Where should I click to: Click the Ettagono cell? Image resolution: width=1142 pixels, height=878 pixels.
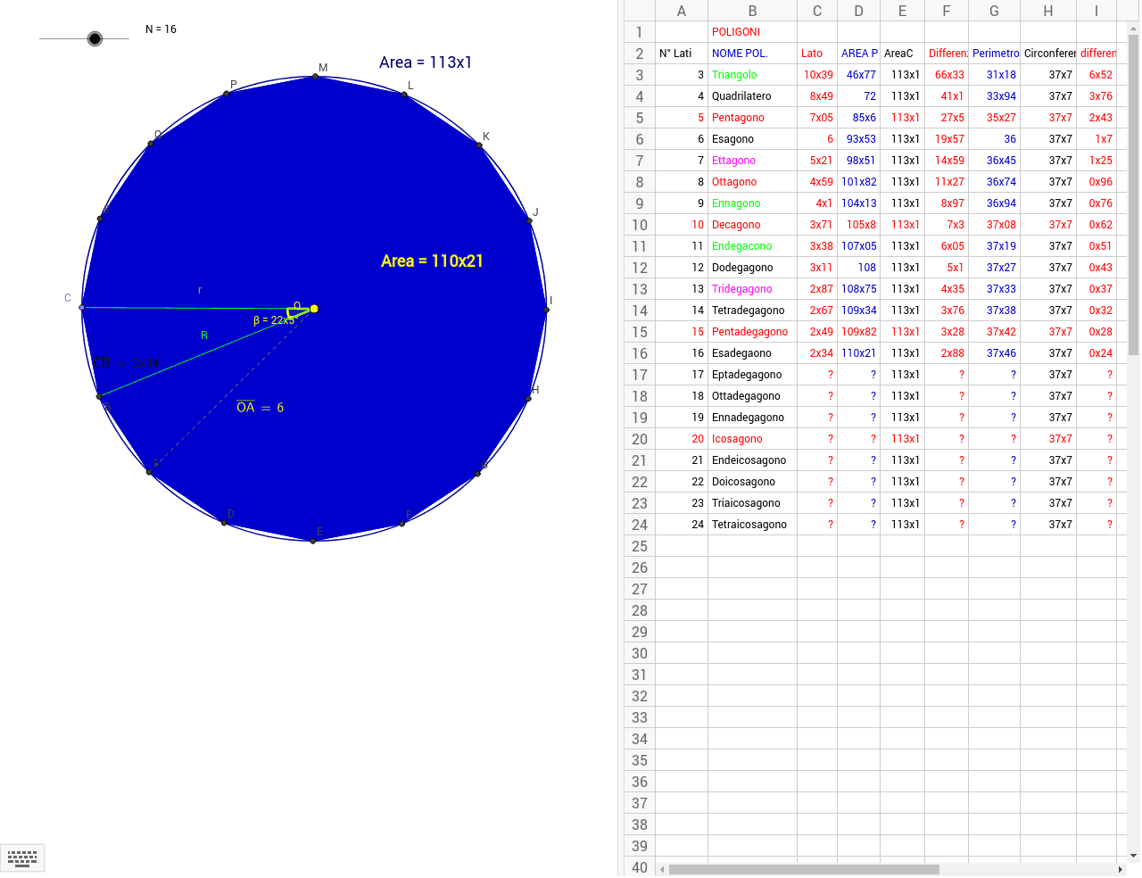[x=753, y=161]
